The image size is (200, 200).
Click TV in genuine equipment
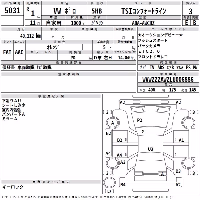point(152,67)
